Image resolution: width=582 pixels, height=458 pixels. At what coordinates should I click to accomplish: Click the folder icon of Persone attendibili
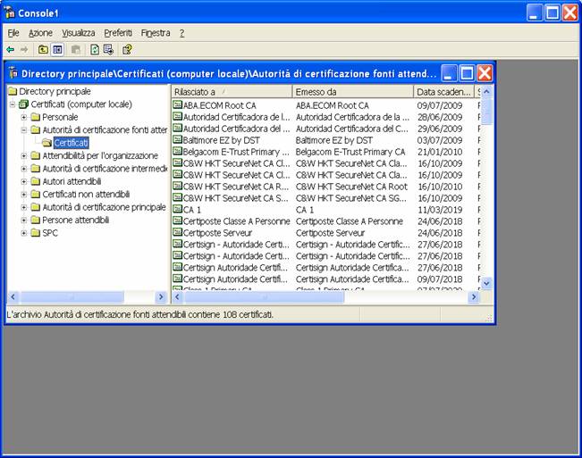pyautogui.click(x=36, y=220)
